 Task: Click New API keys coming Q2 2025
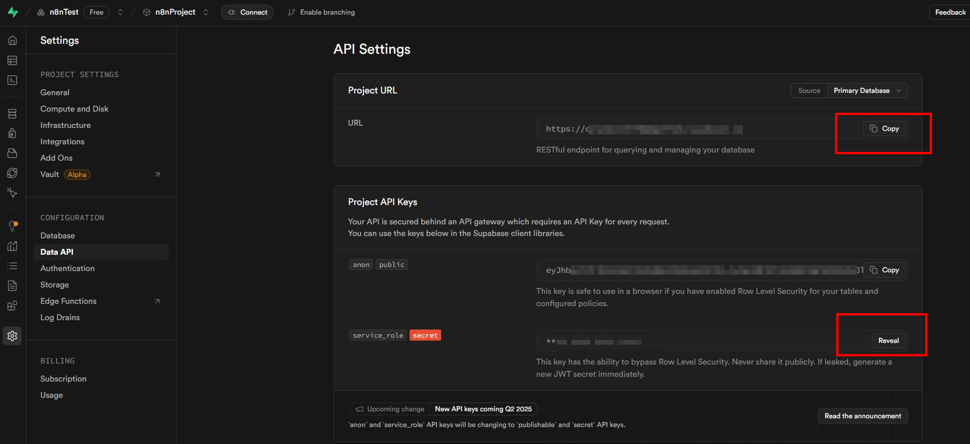pos(483,409)
